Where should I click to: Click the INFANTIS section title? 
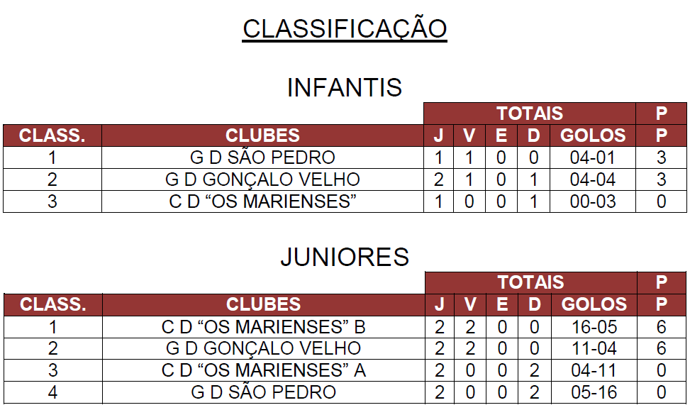(x=345, y=88)
